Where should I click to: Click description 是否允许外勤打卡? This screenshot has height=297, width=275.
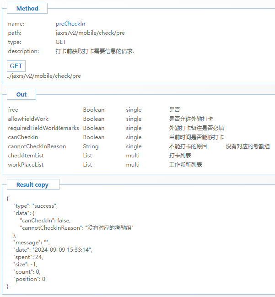point(191,119)
